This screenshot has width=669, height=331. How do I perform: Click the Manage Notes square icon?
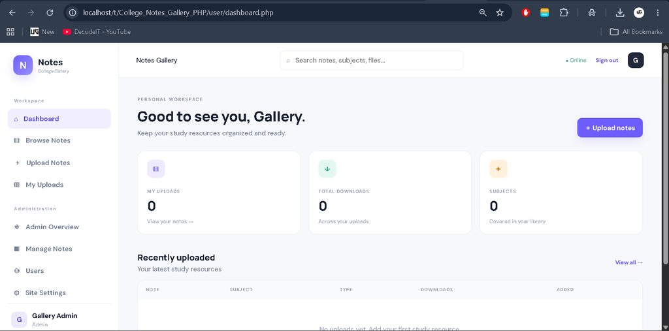pyautogui.click(x=16, y=249)
